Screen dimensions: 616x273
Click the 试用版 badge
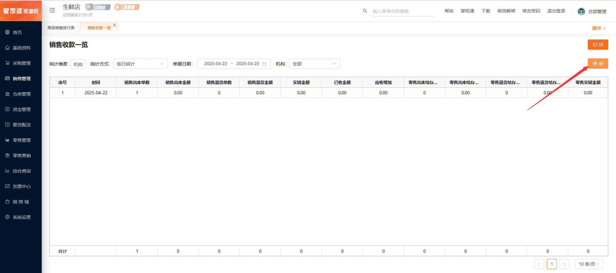pyautogui.click(x=98, y=7)
